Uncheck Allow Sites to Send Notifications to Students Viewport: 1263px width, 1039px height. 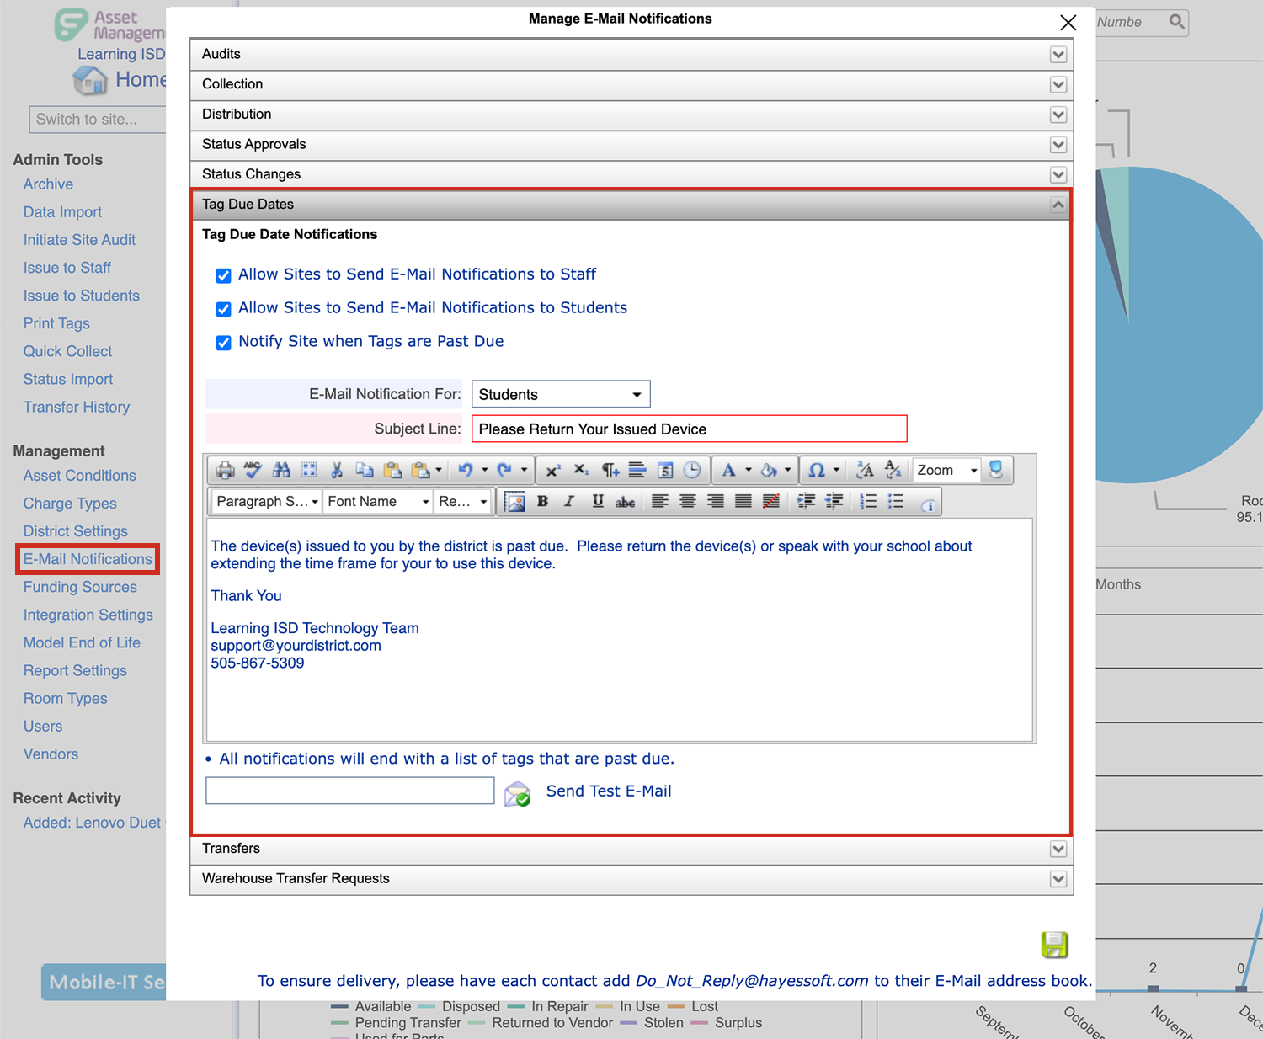(223, 309)
